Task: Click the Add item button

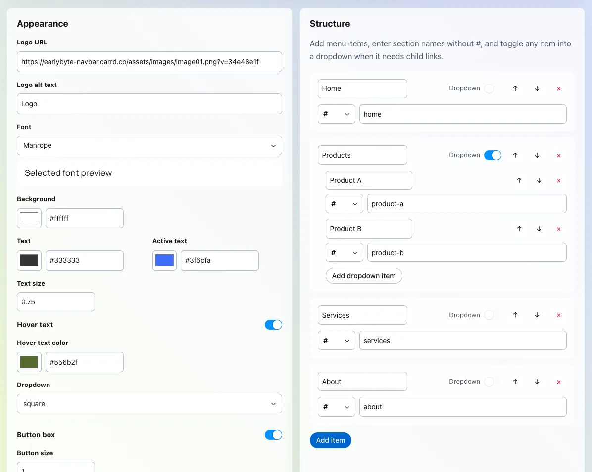Action: (x=330, y=440)
